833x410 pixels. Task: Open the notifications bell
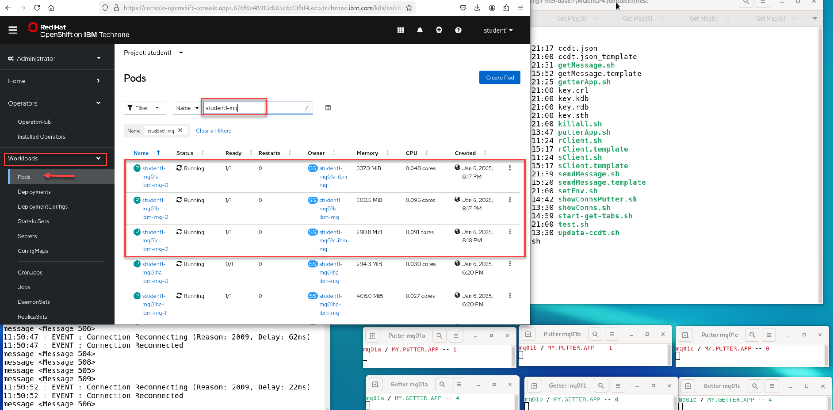pos(420,30)
